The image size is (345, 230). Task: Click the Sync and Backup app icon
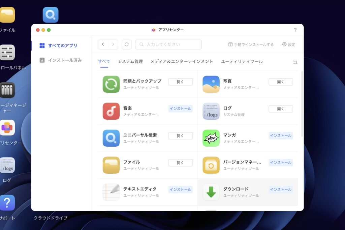click(111, 84)
